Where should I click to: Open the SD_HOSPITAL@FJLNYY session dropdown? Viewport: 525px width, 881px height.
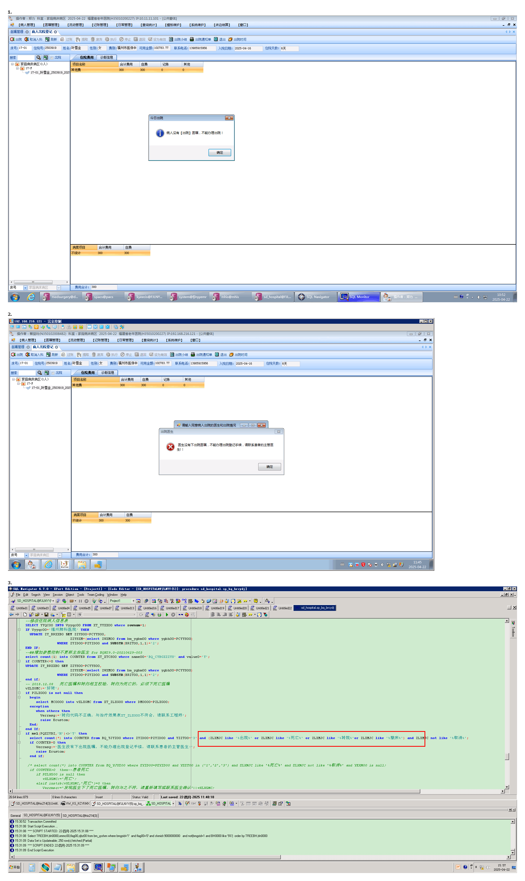click(53, 601)
